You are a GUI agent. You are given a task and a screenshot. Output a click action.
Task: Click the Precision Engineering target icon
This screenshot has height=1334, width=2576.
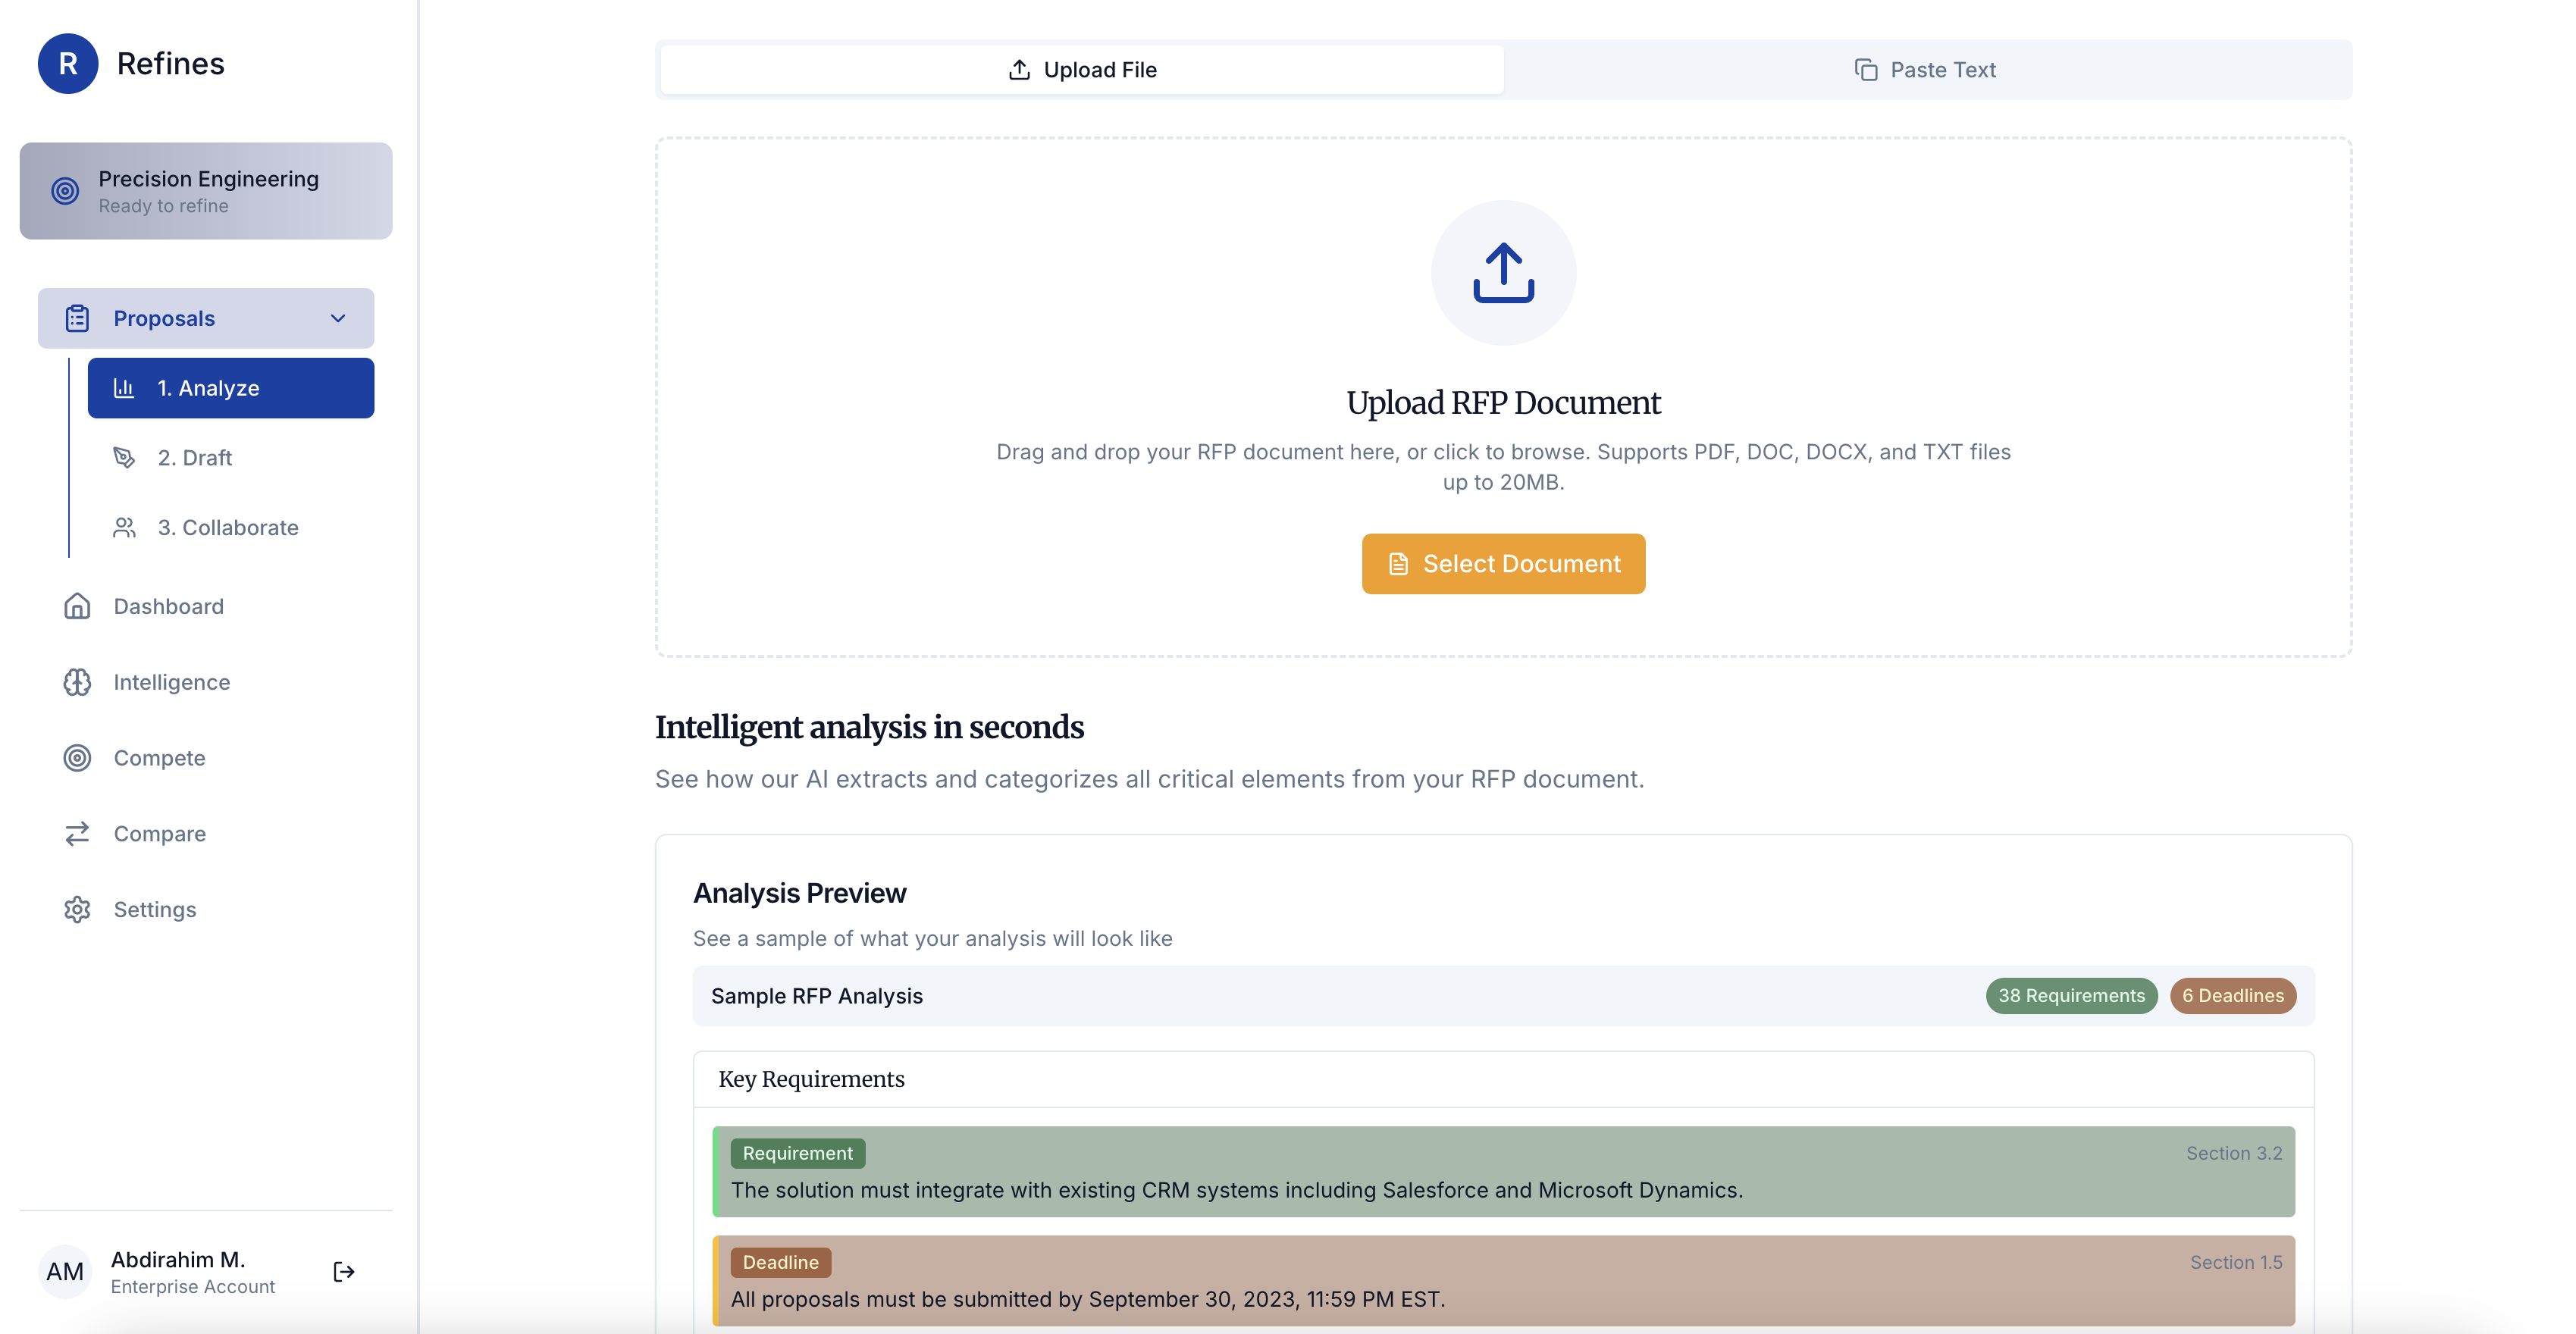65,190
